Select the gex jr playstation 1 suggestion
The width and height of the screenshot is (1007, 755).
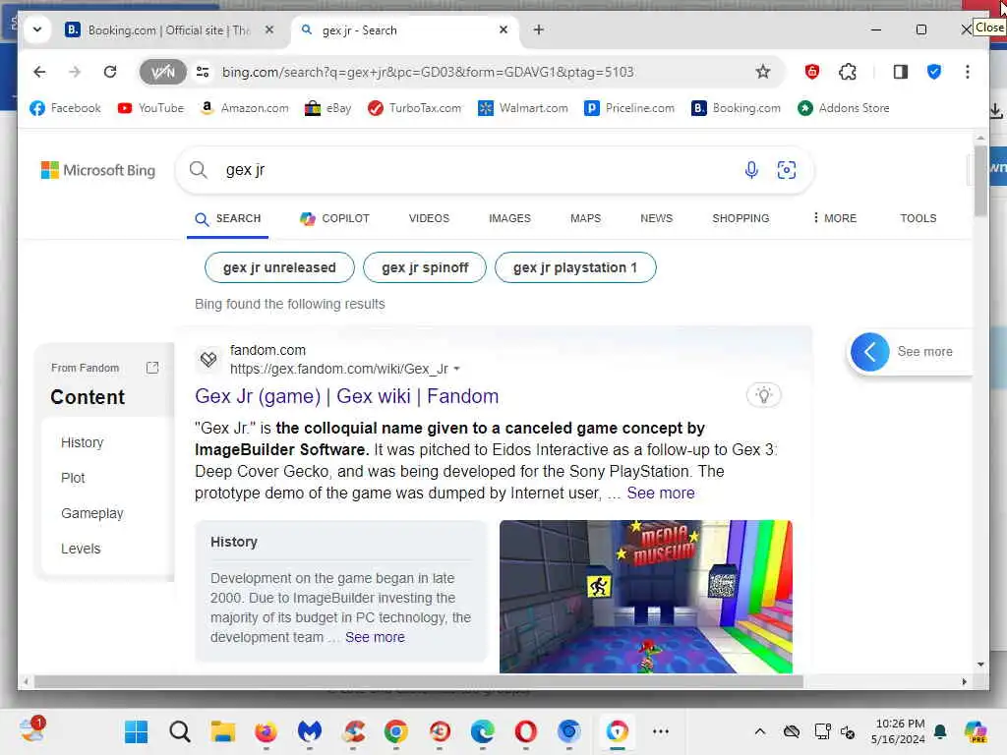[x=575, y=267]
